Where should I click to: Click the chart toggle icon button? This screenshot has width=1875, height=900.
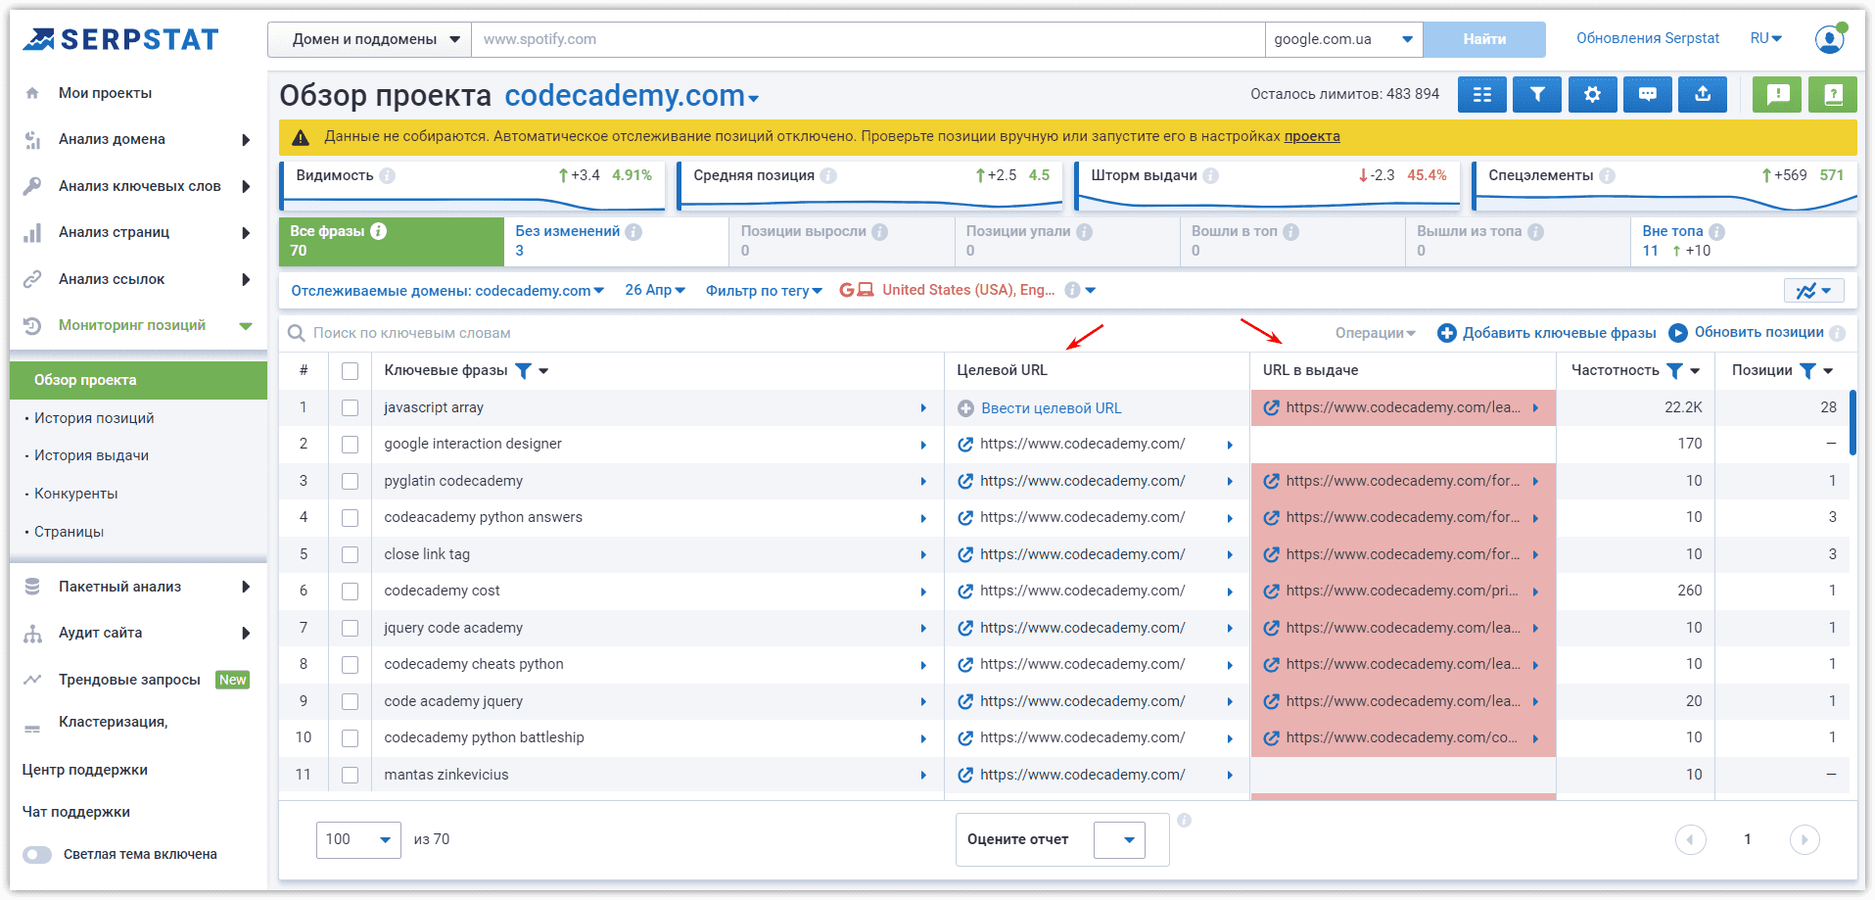(1814, 290)
